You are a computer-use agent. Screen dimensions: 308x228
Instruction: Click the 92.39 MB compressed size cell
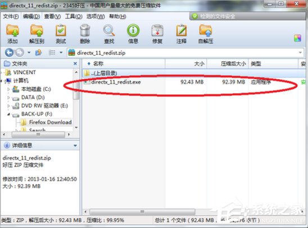pyautogui.click(x=234, y=82)
